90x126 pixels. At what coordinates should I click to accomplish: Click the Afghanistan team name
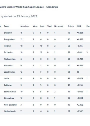coord(10,59)
